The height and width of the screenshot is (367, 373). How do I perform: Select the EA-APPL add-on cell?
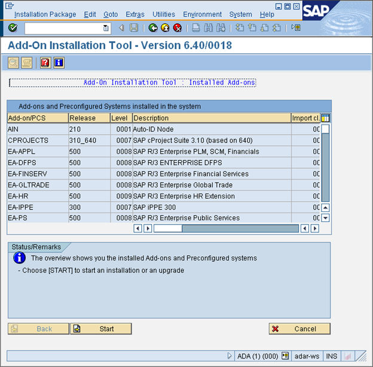coord(38,151)
